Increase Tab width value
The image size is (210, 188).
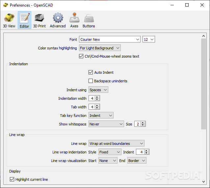click(97, 106)
